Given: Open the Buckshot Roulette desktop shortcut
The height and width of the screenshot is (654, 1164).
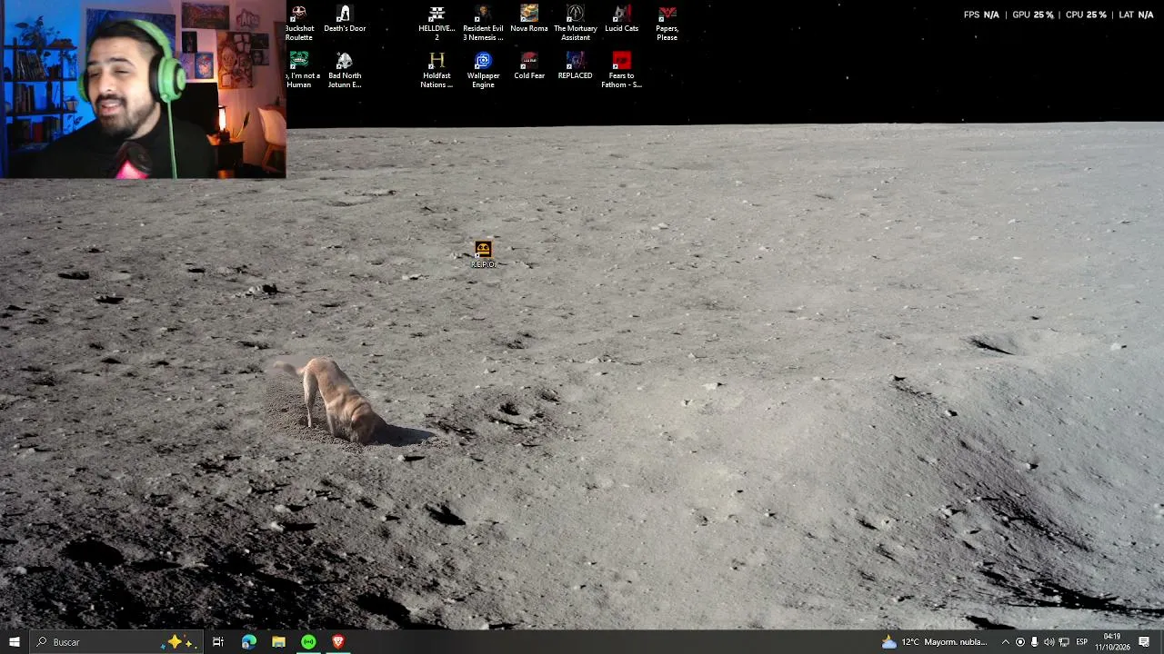Looking at the screenshot, I should click(299, 23).
